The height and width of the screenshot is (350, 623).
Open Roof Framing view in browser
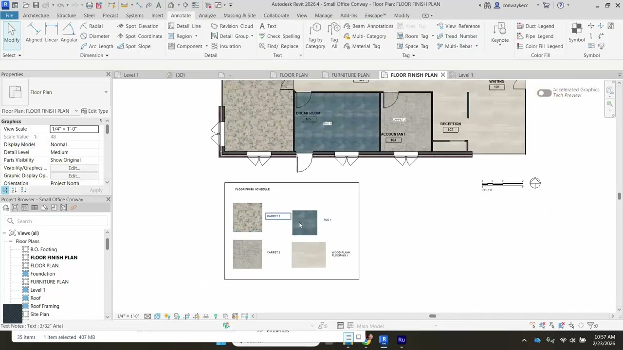pyautogui.click(x=45, y=306)
